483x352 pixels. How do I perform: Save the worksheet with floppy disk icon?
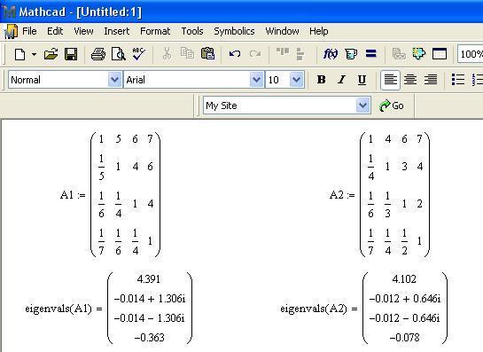(71, 54)
